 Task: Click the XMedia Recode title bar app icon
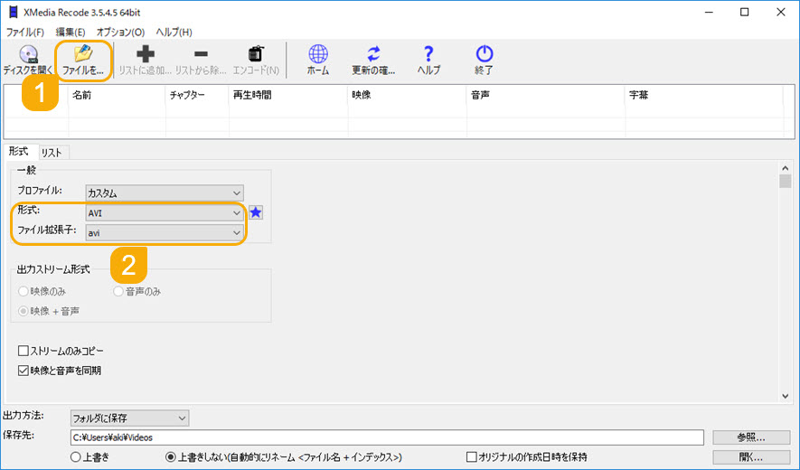pos(13,12)
